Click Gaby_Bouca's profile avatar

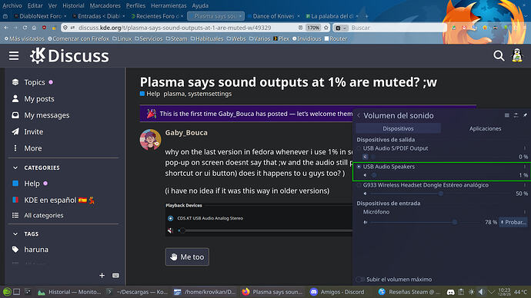[x=150, y=139]
